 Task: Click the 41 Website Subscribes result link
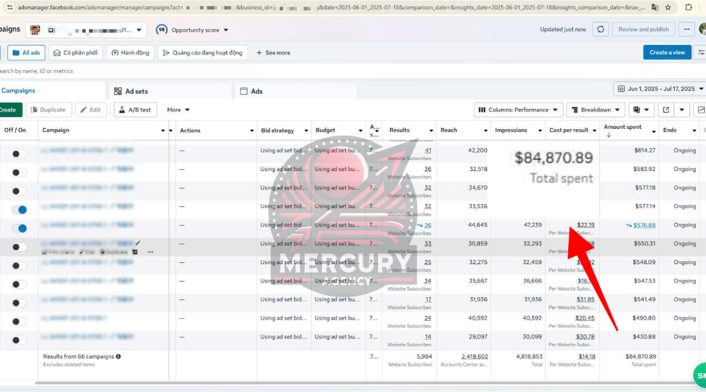(428, 150)
